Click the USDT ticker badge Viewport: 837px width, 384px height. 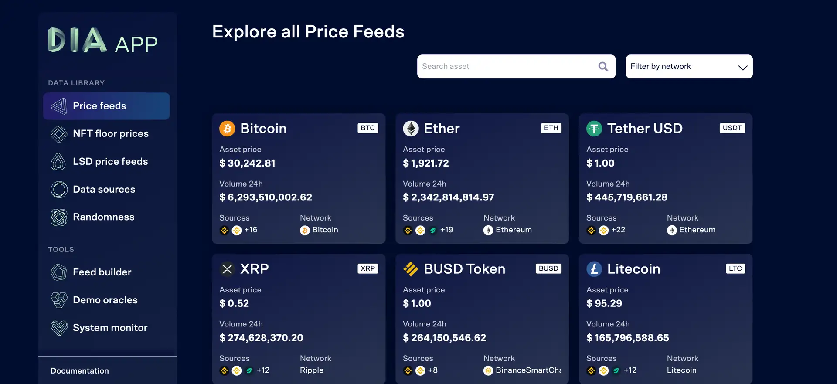pos(732,128)
